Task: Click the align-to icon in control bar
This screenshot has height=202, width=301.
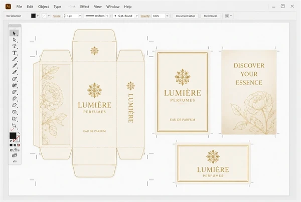Action: click(x=227, y=16)
